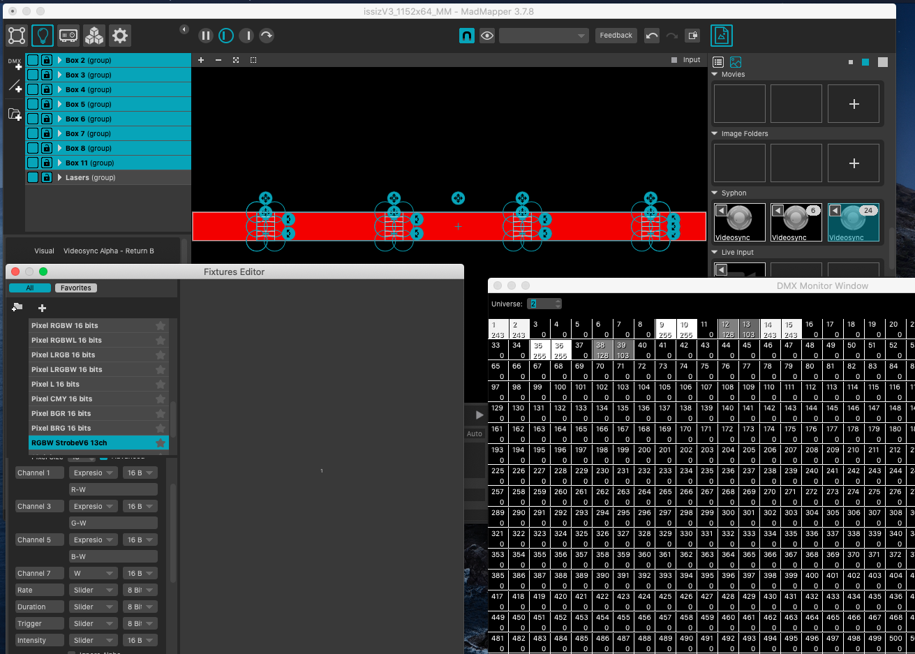Image resolution: width=915 pixels, height=654 pixels.
Task: Click the dashed selection frame icon in canvas toolbar
Action: coord(253,60)
